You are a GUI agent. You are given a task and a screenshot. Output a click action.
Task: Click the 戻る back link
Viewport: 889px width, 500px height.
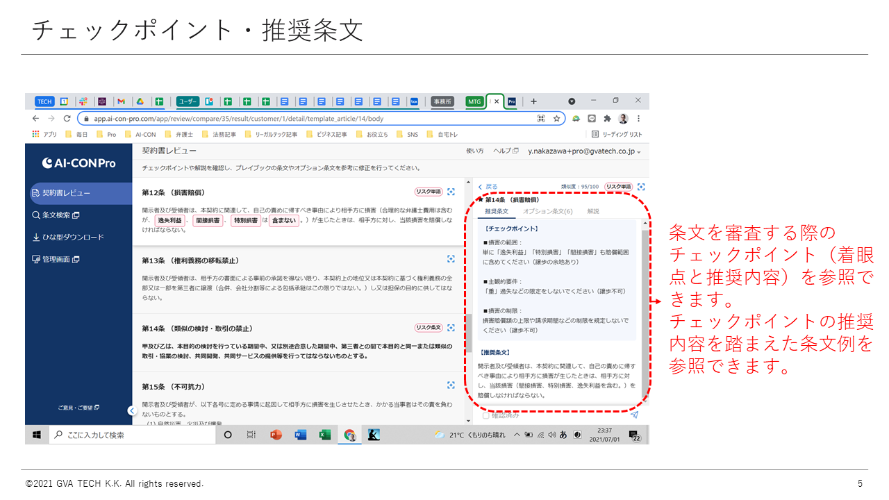(x=488, y=187)
